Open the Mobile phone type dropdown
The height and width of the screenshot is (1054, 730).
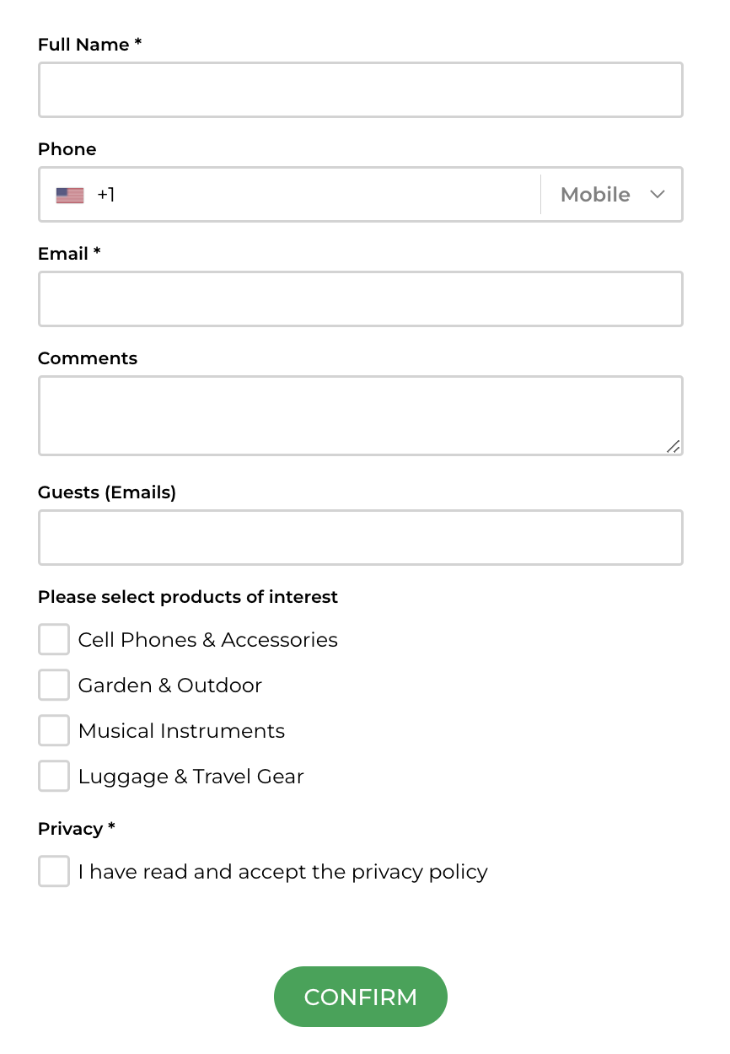tap(612, 195)
